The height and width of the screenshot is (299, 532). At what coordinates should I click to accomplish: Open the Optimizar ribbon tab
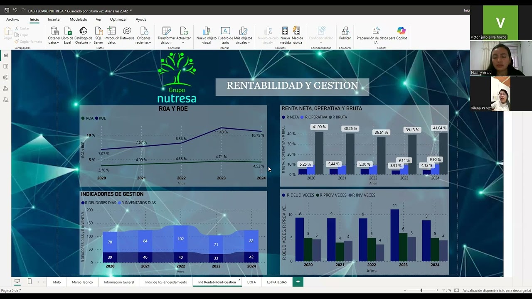tap(118, 20)
